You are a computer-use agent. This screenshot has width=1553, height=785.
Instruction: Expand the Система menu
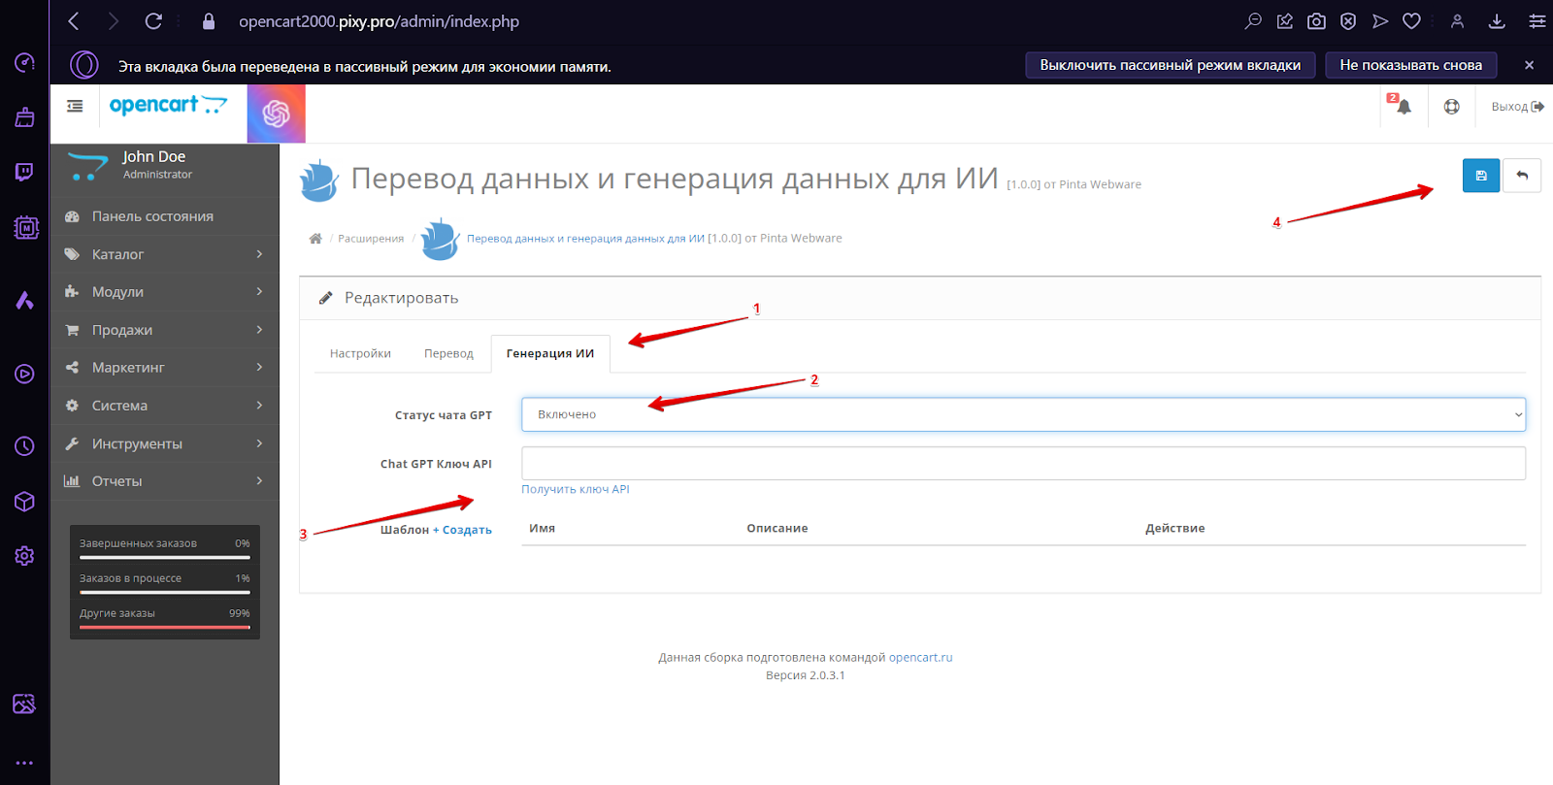tap(165, 406)
